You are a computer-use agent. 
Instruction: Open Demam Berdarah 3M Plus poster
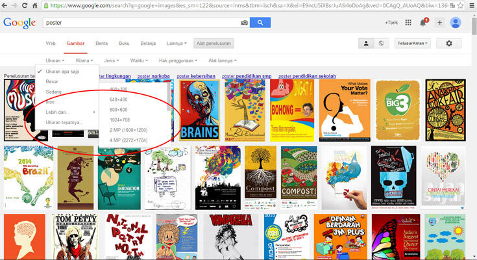coord(341,237)
